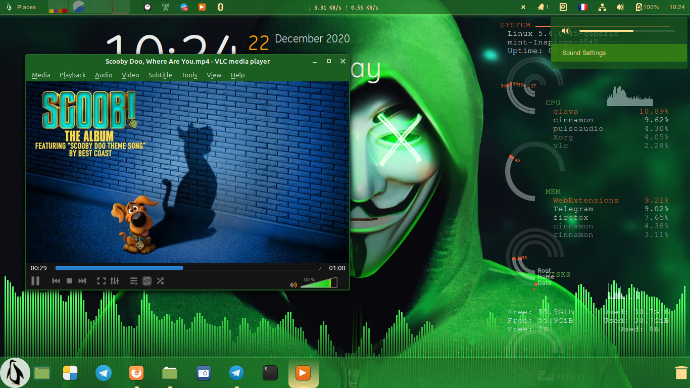Open the Subtitle menu in VLC
This screenshot has height=388, width=690.
(x=160, y=75)
